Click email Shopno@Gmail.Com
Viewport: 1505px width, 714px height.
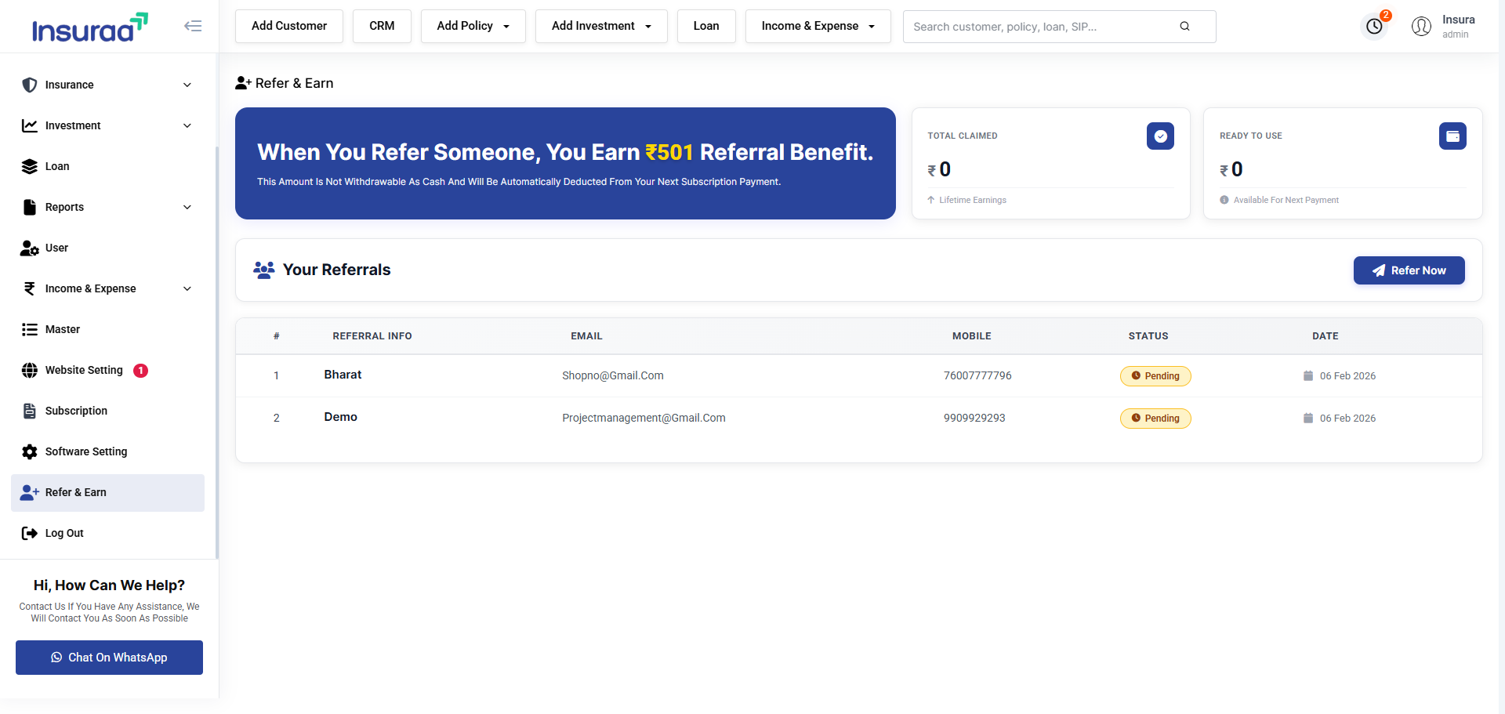(x=613, y=375)
